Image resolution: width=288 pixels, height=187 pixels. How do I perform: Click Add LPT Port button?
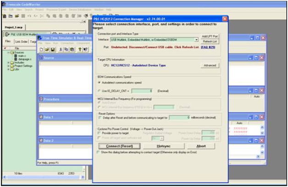coord(210,37)
